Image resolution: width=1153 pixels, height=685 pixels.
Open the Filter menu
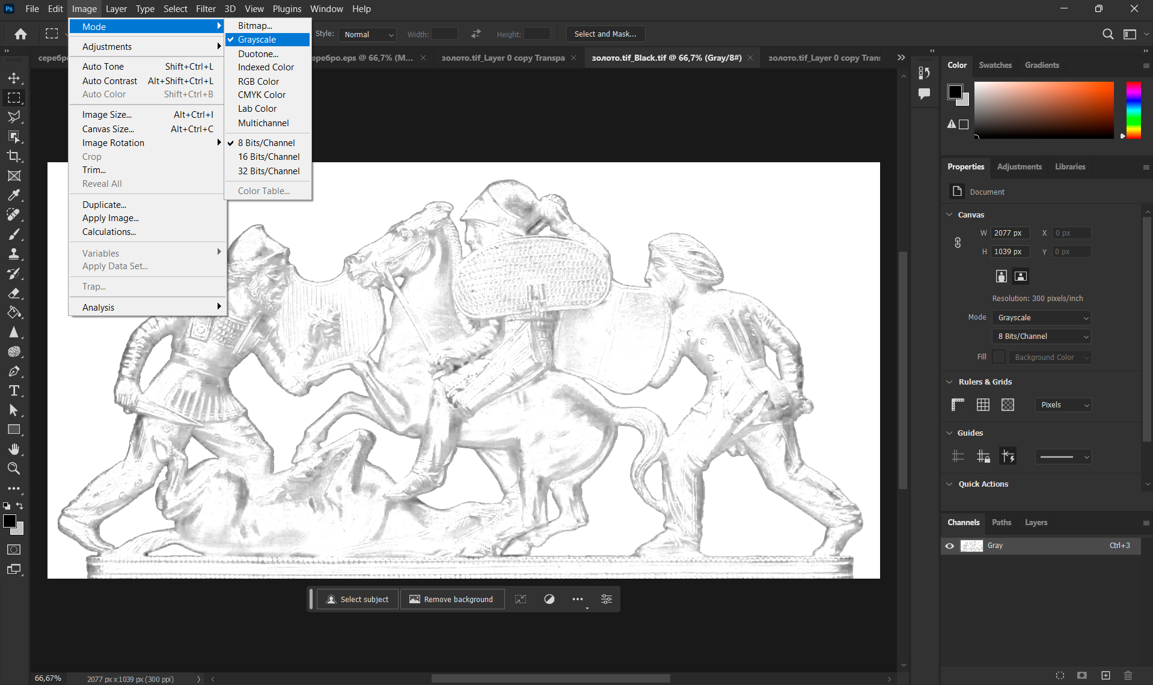click(x=206, y=9)
